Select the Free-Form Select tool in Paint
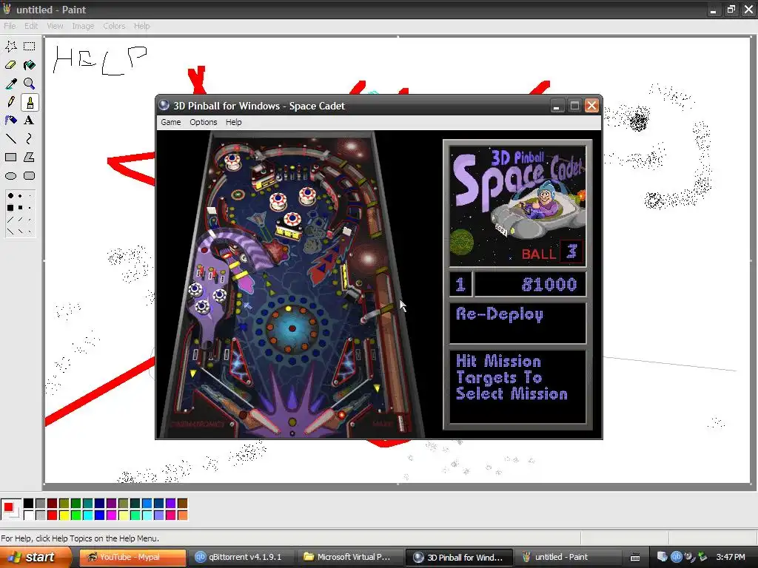The height and width of the screenshot is (568, 758). click(10, 47)
